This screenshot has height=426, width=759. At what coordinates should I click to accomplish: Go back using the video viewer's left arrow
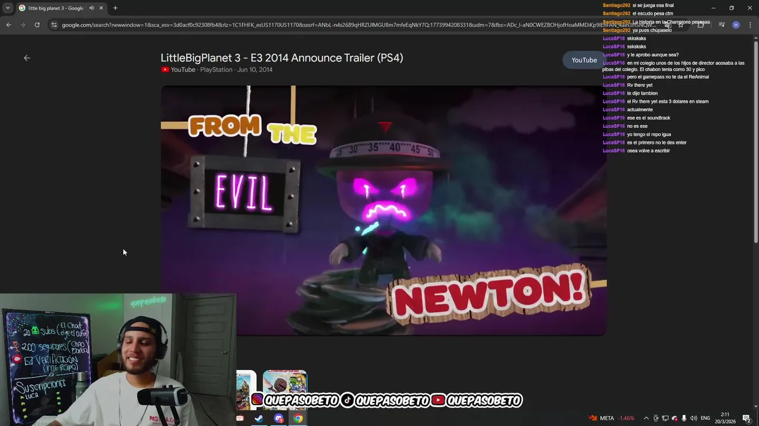coord(27,58)
